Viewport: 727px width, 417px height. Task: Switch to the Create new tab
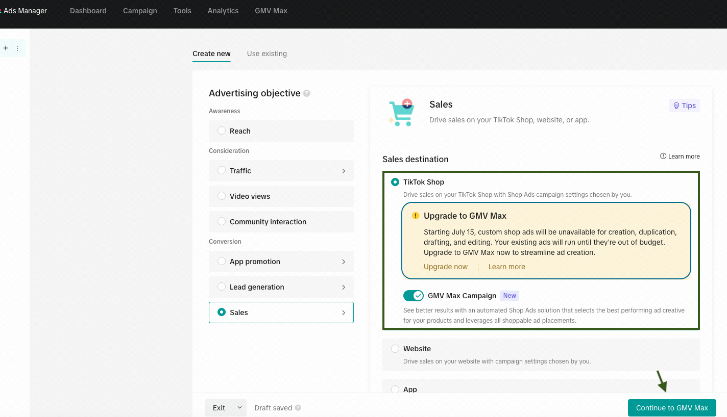[211, 54]
